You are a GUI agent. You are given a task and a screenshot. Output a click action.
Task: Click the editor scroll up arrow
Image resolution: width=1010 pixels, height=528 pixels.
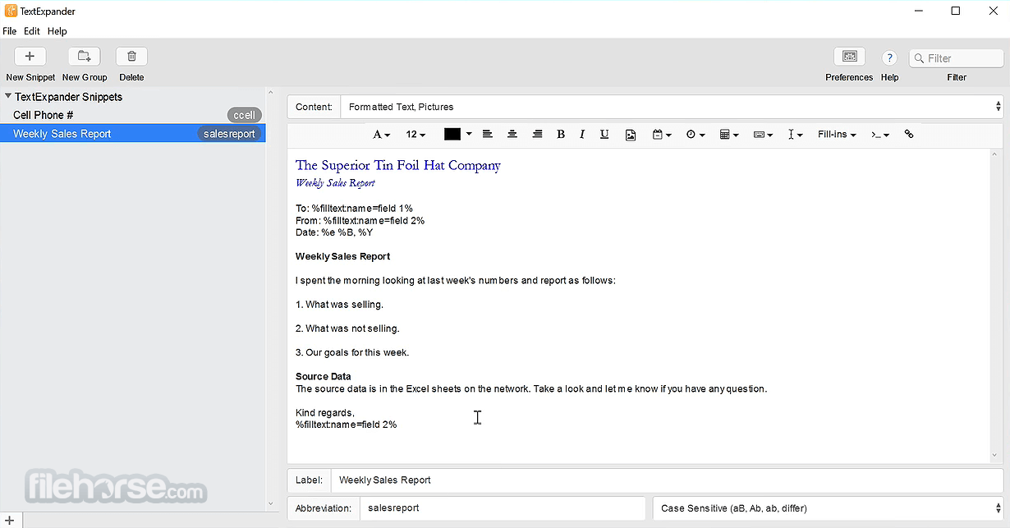994,154
